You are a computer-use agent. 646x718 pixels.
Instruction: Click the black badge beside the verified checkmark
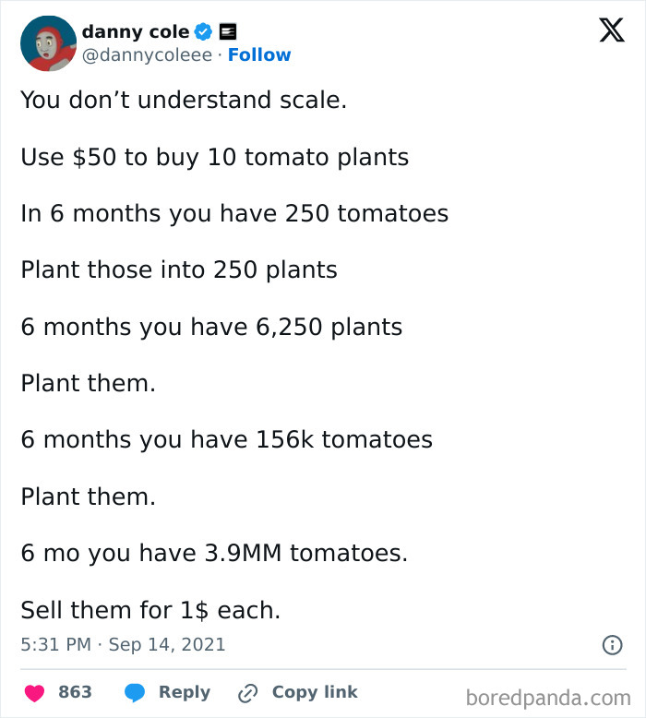click(x=228, y=31)
